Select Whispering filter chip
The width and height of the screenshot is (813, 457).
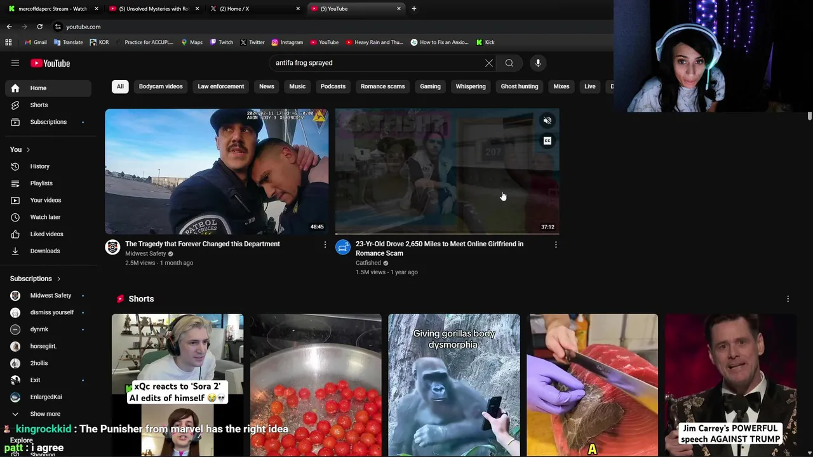click(x=471, y=86)
